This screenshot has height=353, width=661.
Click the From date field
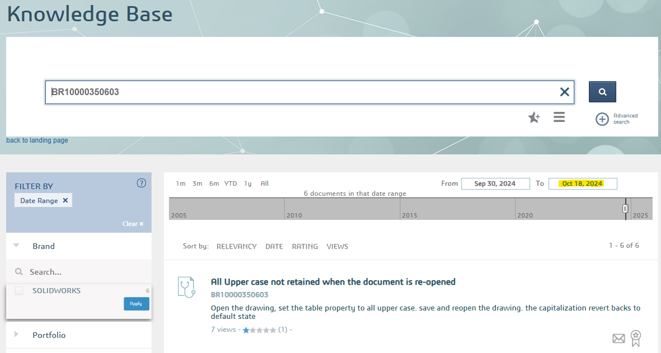pos(495,183)
